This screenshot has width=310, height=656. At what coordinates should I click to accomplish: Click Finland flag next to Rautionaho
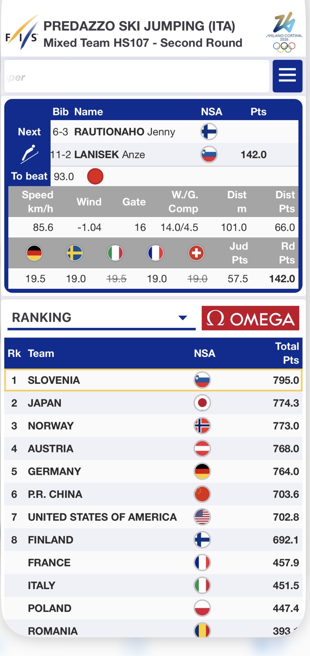[209, 132]
